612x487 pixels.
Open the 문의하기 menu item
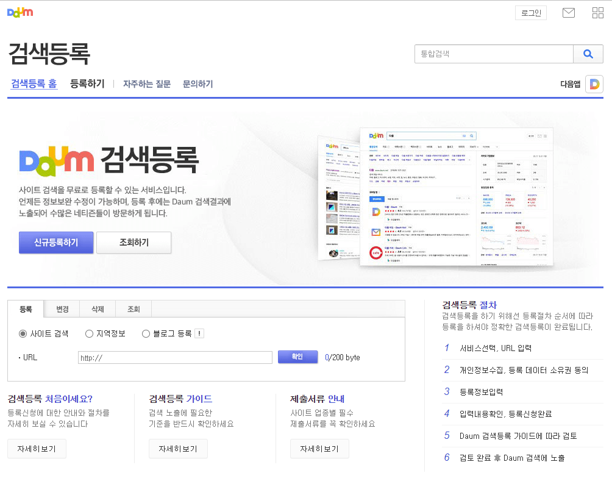click(x=197, y=84)
